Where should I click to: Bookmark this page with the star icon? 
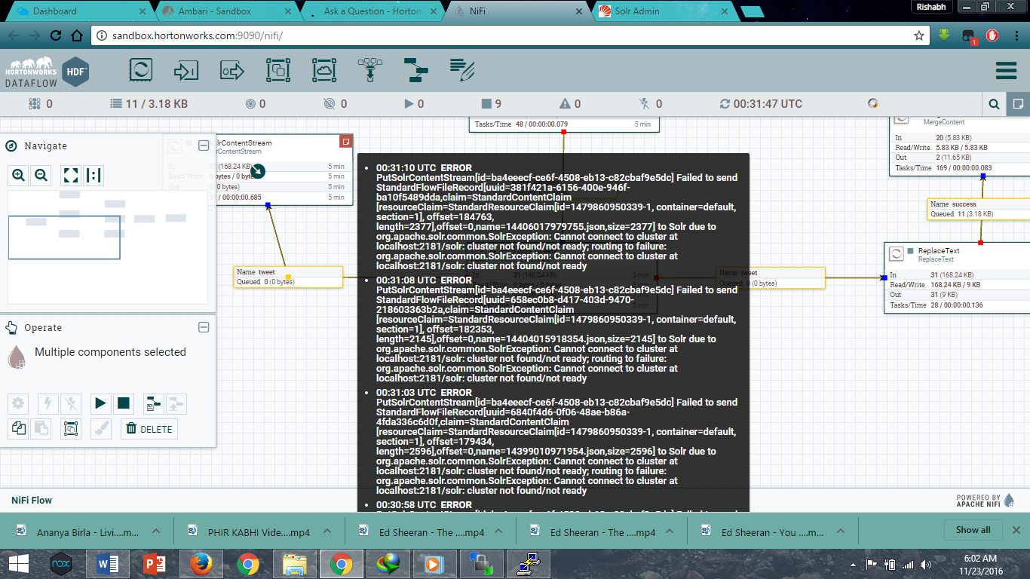(918, 35)
